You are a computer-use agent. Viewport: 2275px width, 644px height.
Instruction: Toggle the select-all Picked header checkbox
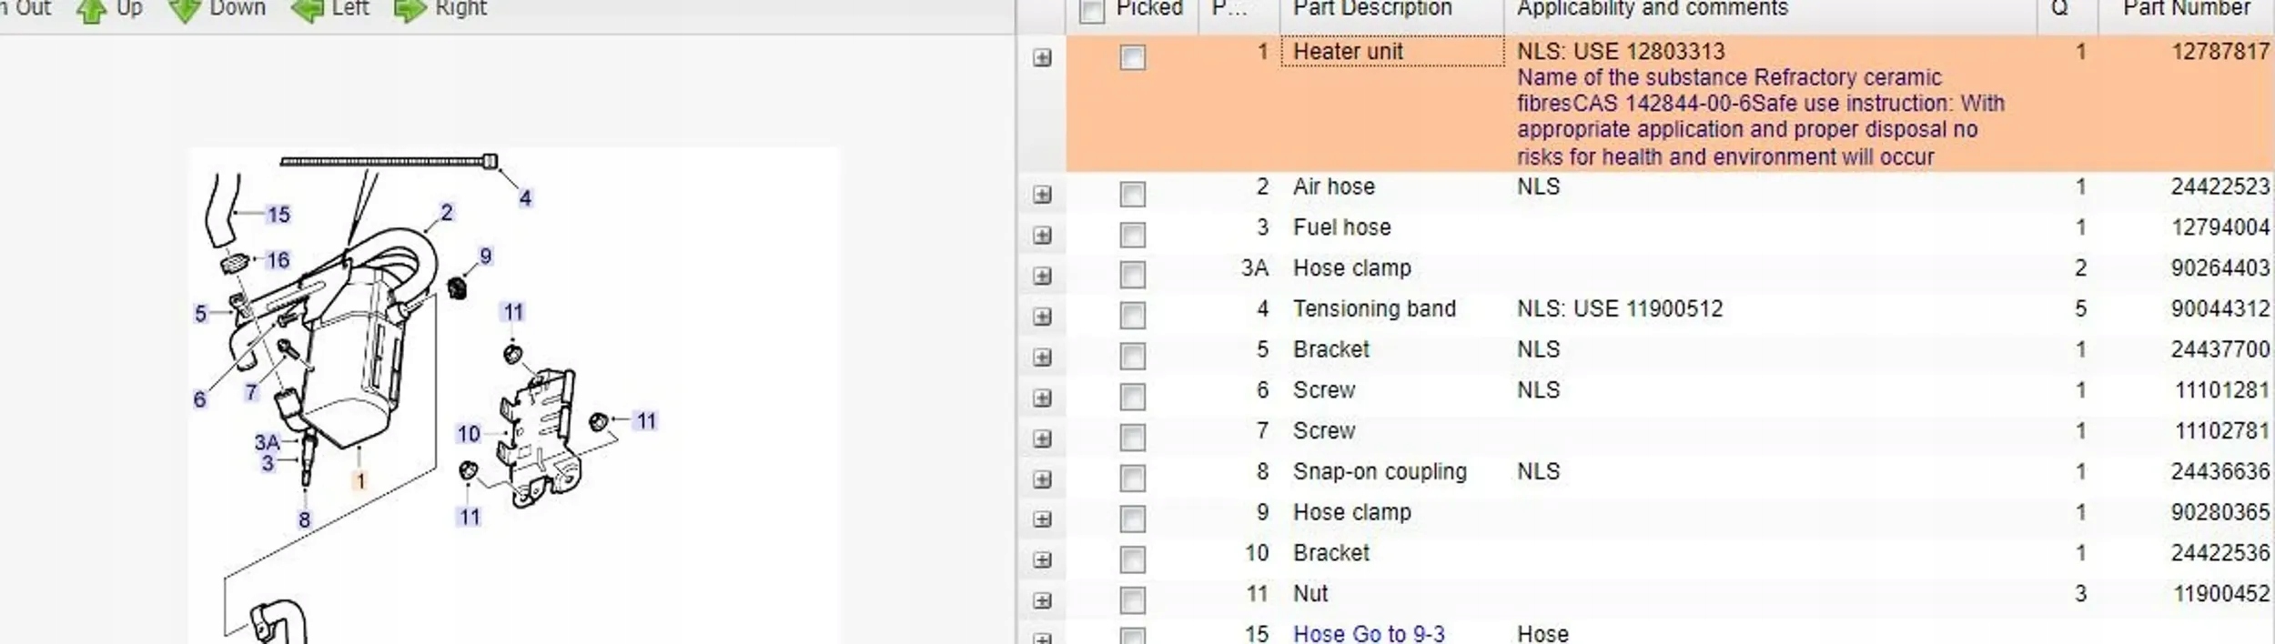click(x=1091, y=11)
